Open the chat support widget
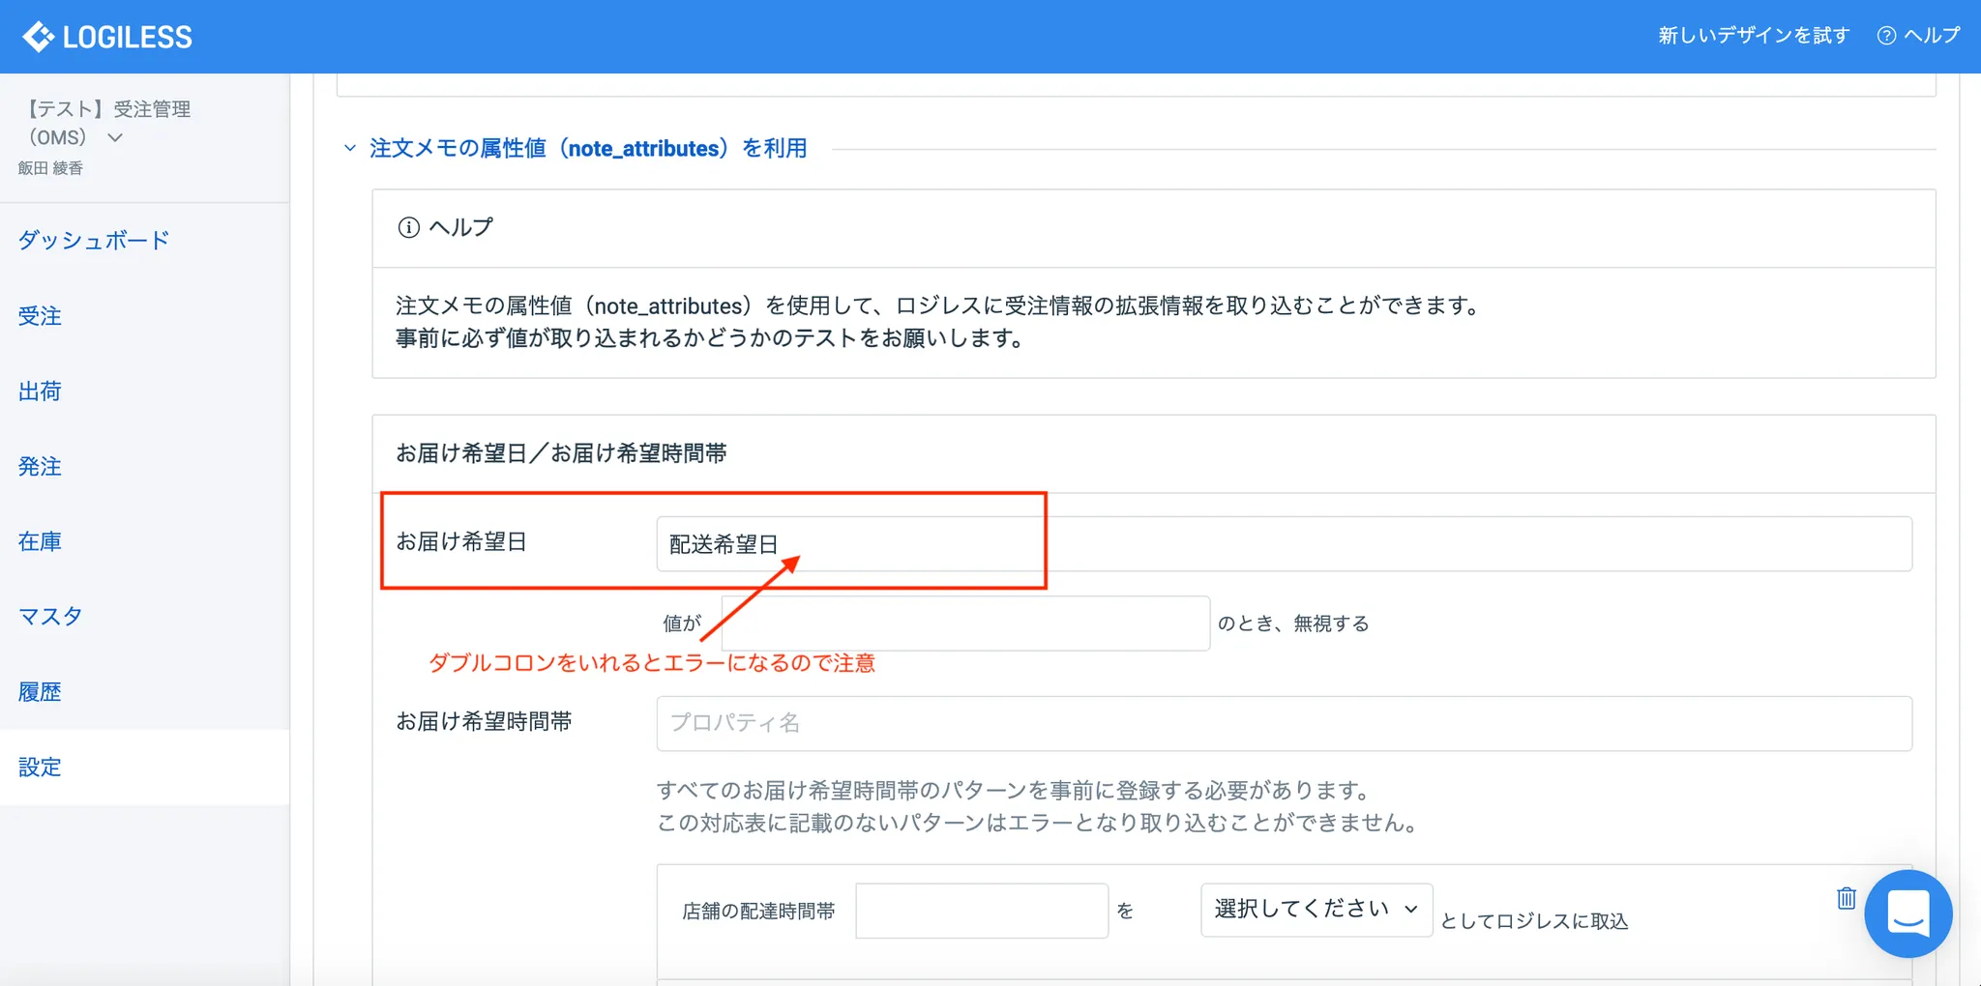This screenshot has height=986, width=1981. coord(1908,913)
